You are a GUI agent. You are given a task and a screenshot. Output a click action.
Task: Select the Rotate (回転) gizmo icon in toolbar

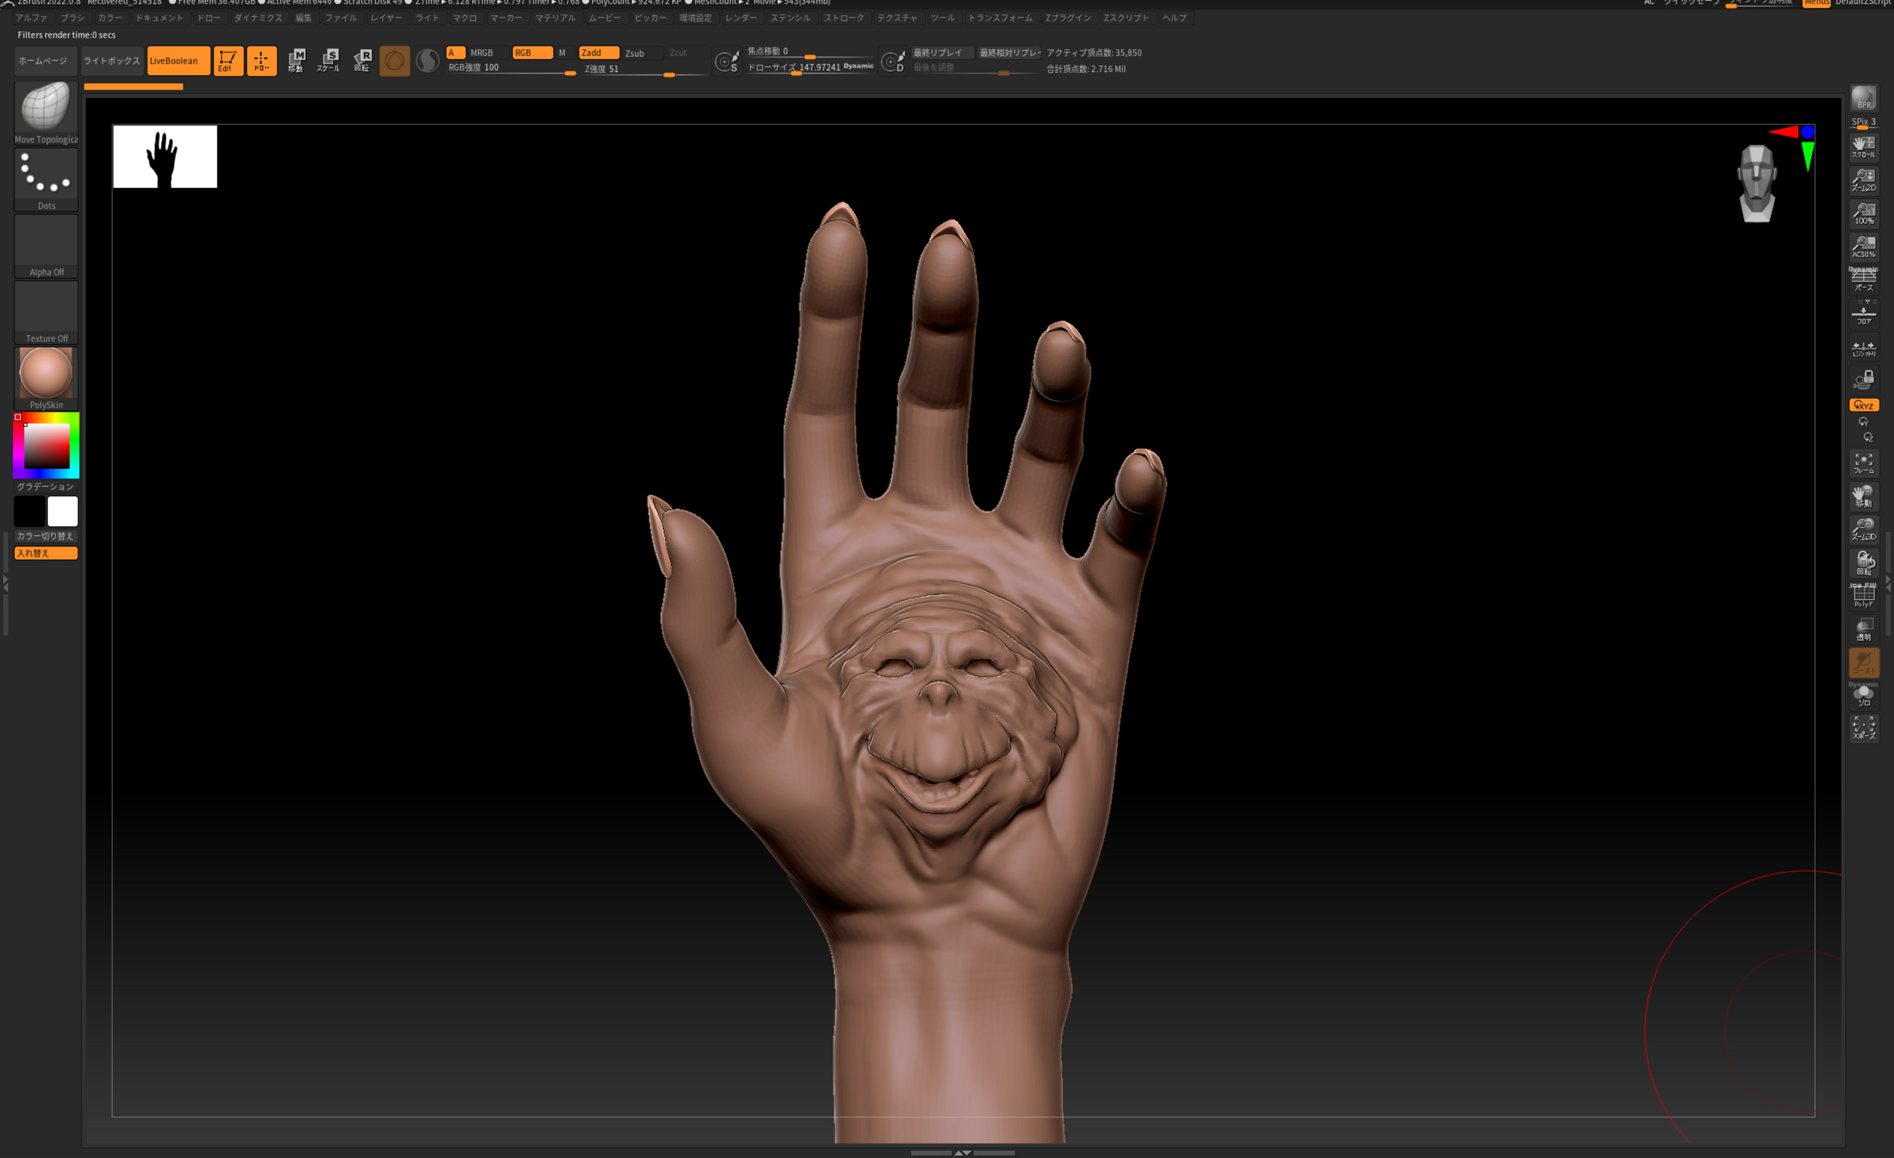click(362, 60)
